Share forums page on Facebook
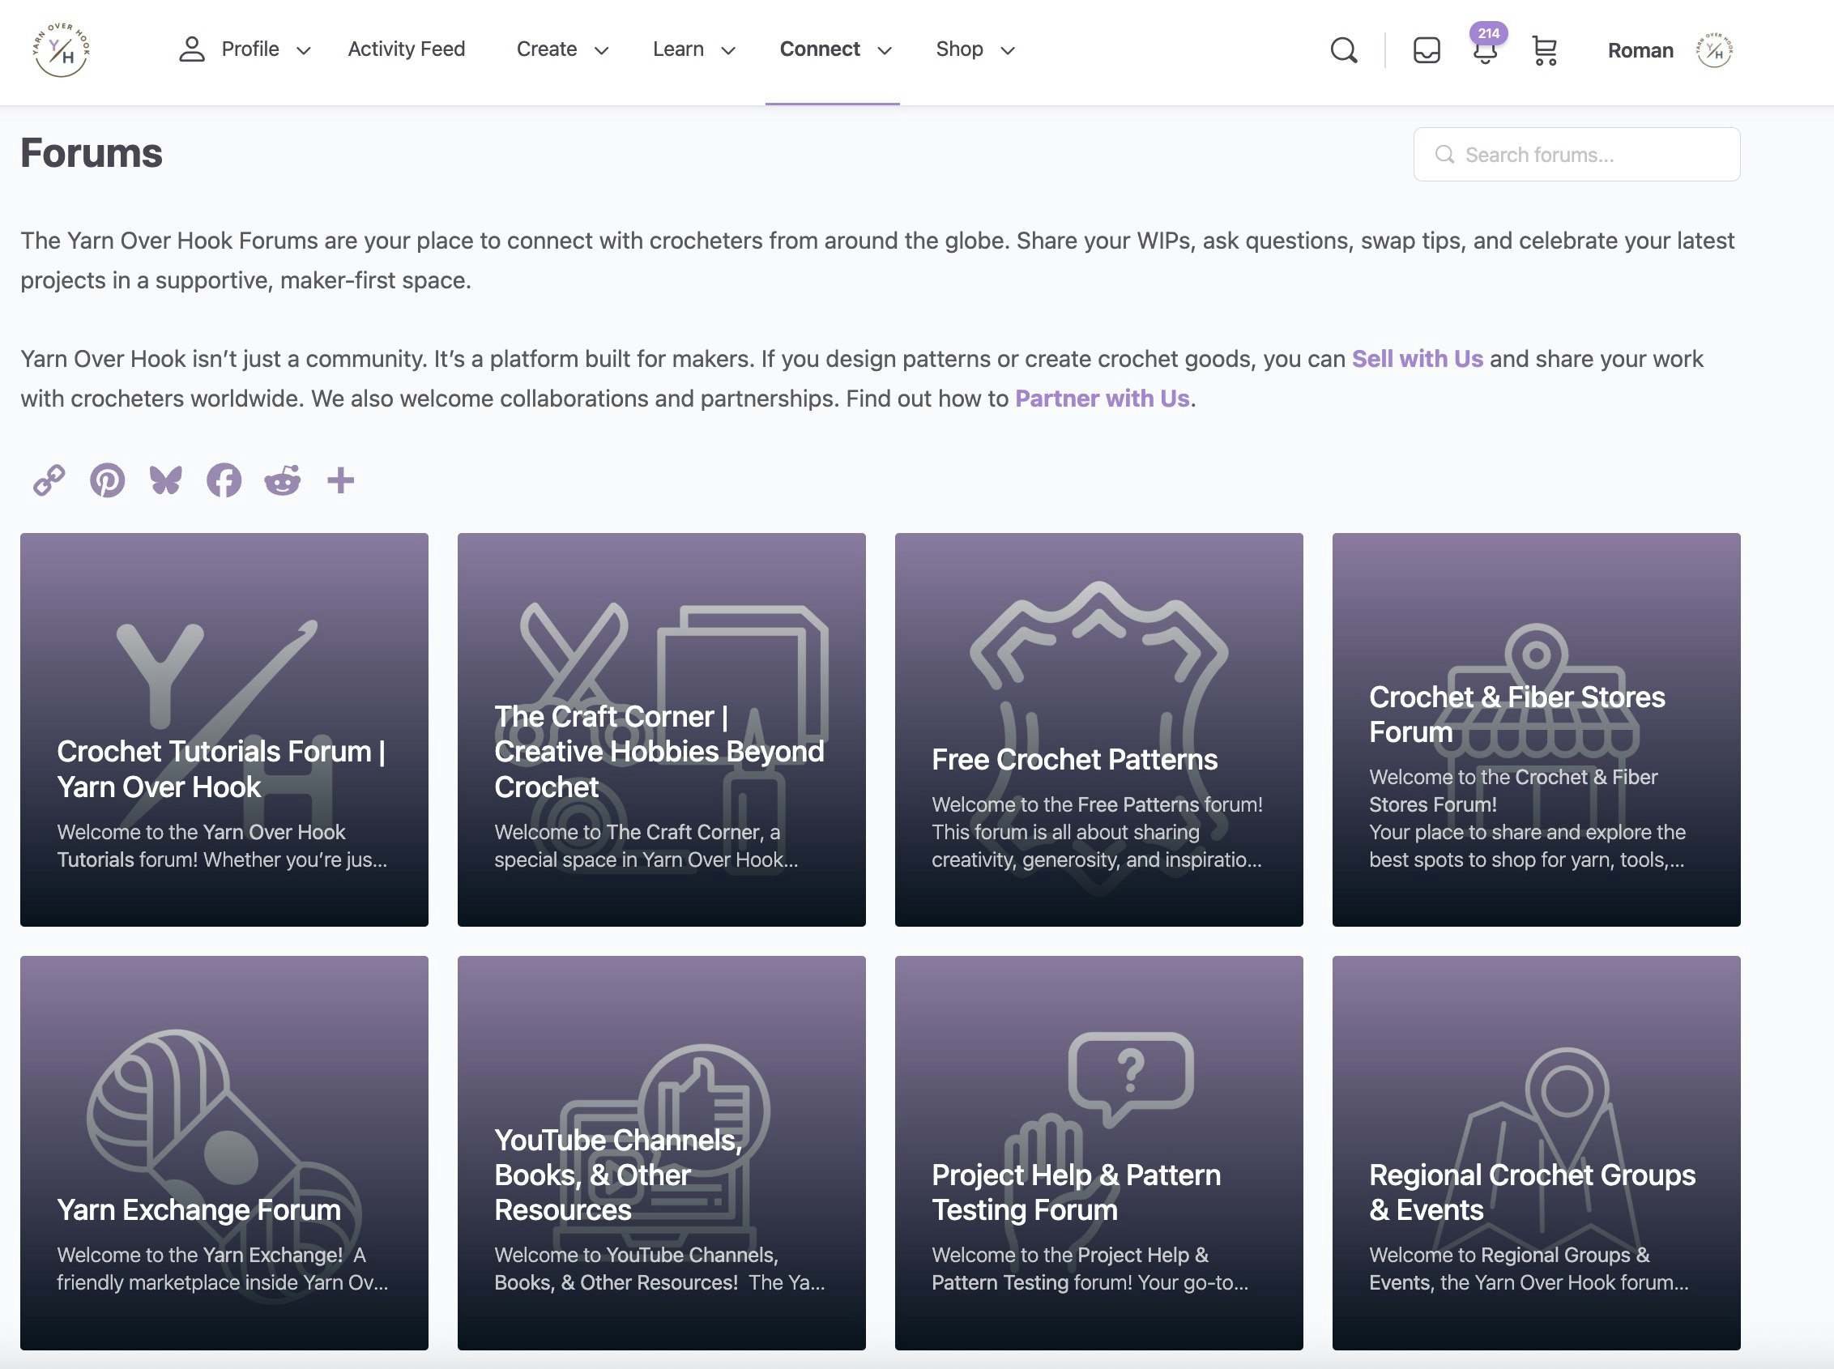Image resolution: width=1834 pixels, height=1369 pixels. [224, 480]
